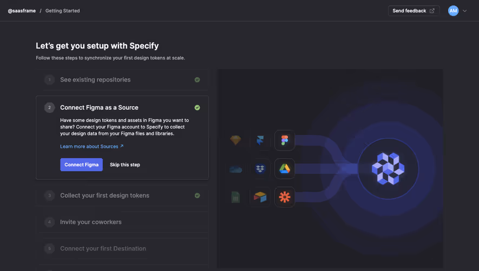This screenshot has height=271, width=479.
Task: Click the Sketch diamond icon
Action: (x=235, y=140)
